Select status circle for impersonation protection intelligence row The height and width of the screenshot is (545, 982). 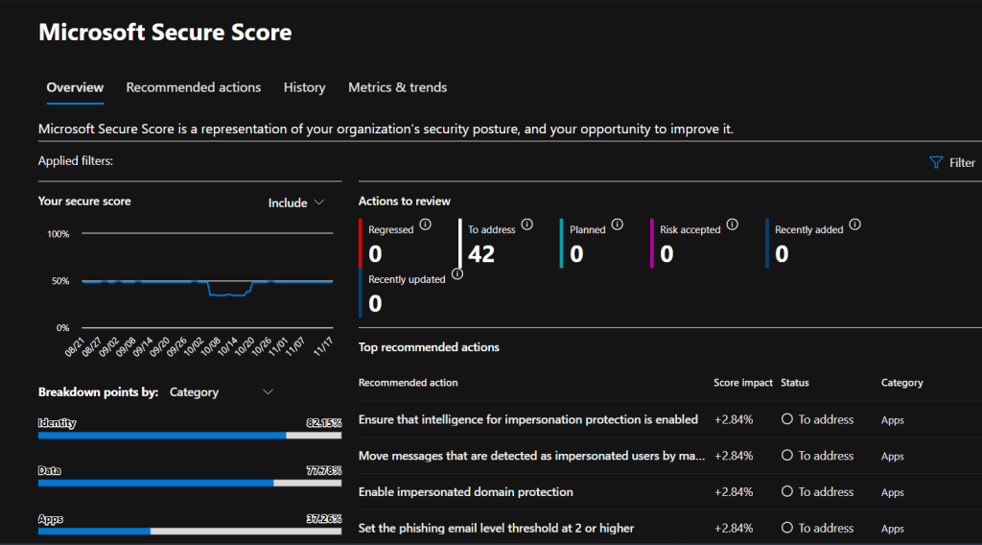pos(787,419)
